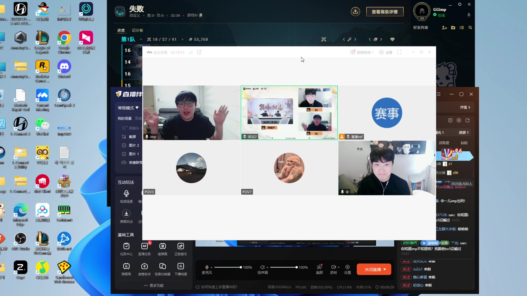Open 如何快速上手直播伴侣 help link

(216, 287)
